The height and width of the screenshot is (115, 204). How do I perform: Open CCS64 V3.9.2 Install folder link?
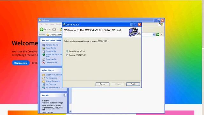coord(54,75)
